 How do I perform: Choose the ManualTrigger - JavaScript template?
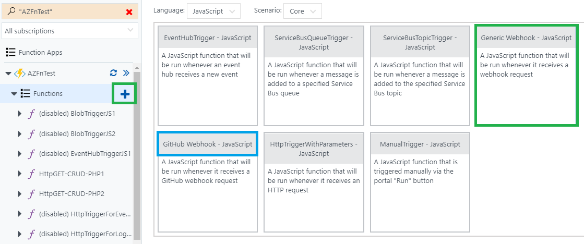[x=420, y=182]
